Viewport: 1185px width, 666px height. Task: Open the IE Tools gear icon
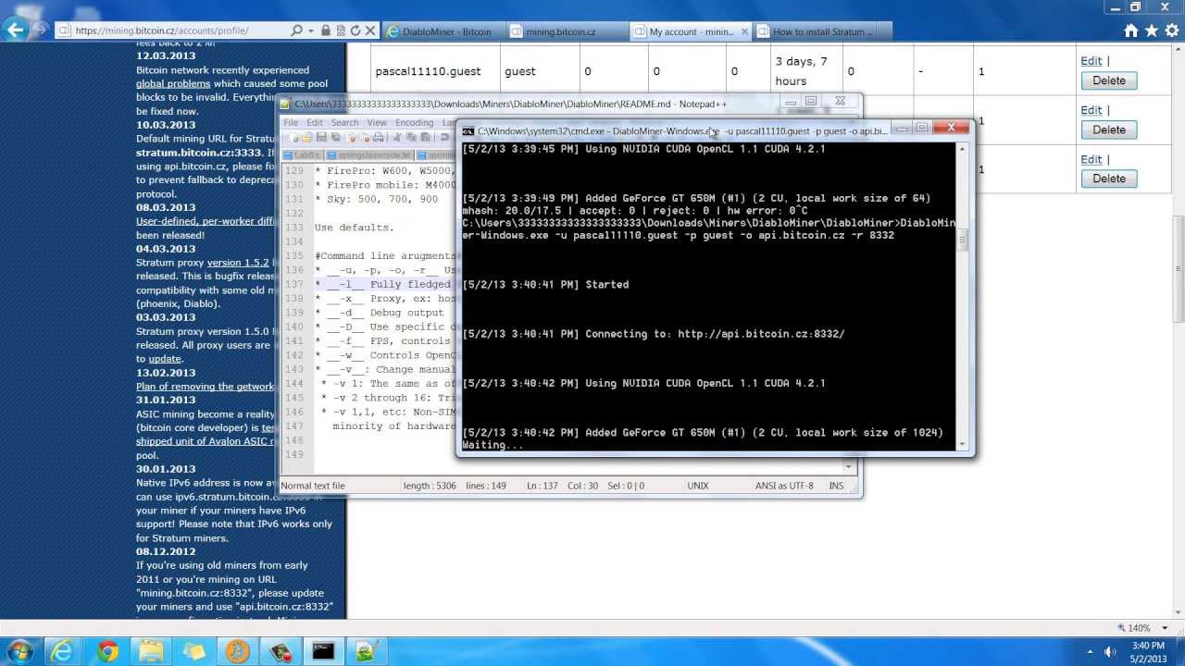point(1171,31)
